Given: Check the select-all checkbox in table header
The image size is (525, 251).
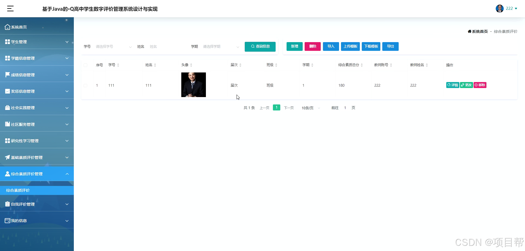Looking at the screenshot, I should [x=86, y=65].
